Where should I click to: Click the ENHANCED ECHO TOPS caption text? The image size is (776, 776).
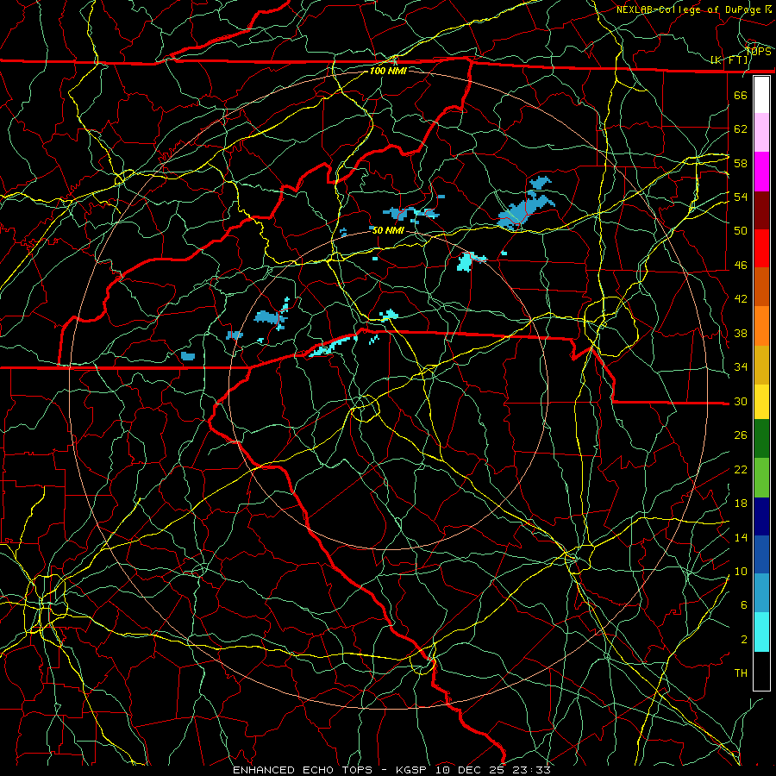tap(302, 770)
